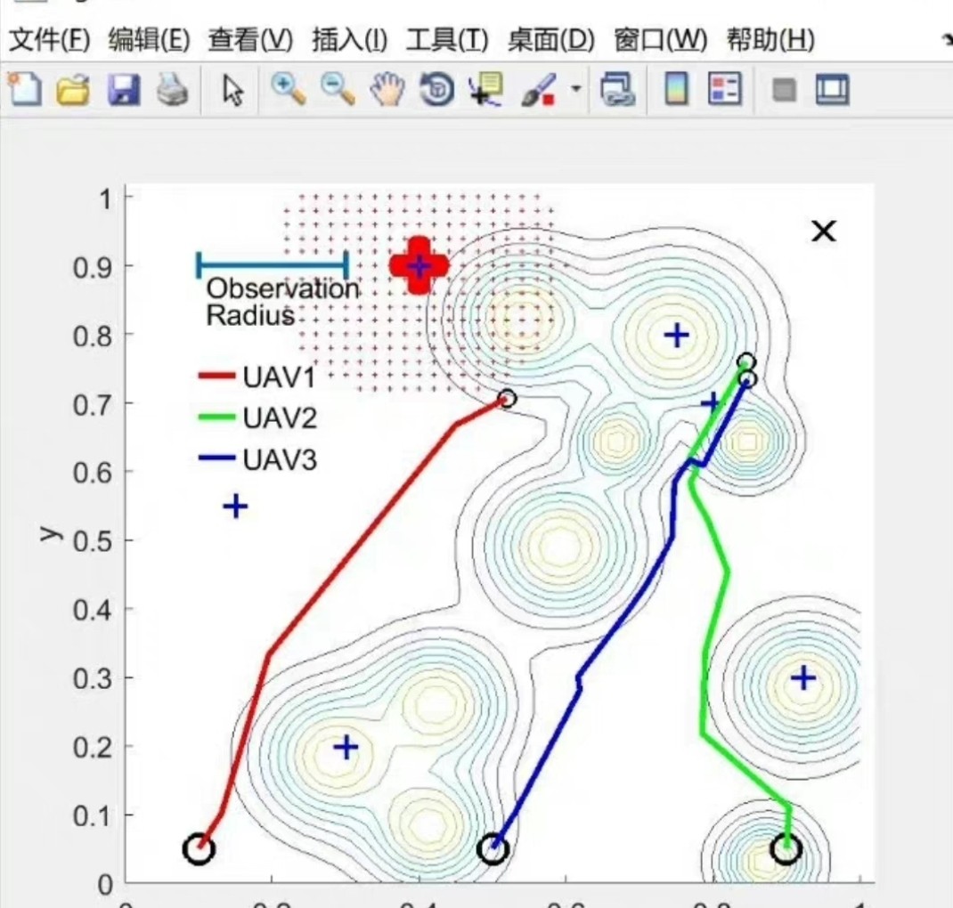Select the Zoom Out magnifier tool

[x=338, y=89]
